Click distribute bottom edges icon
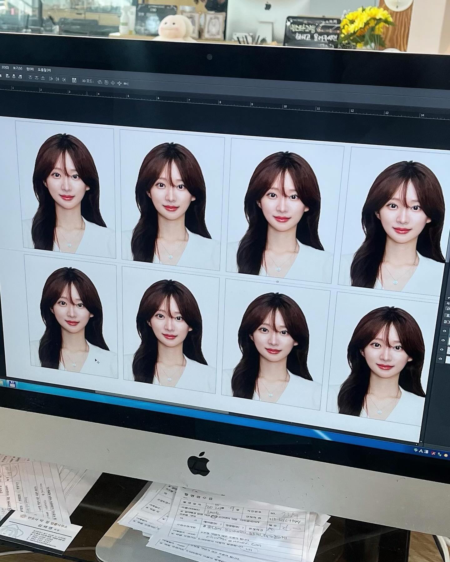 43,78
